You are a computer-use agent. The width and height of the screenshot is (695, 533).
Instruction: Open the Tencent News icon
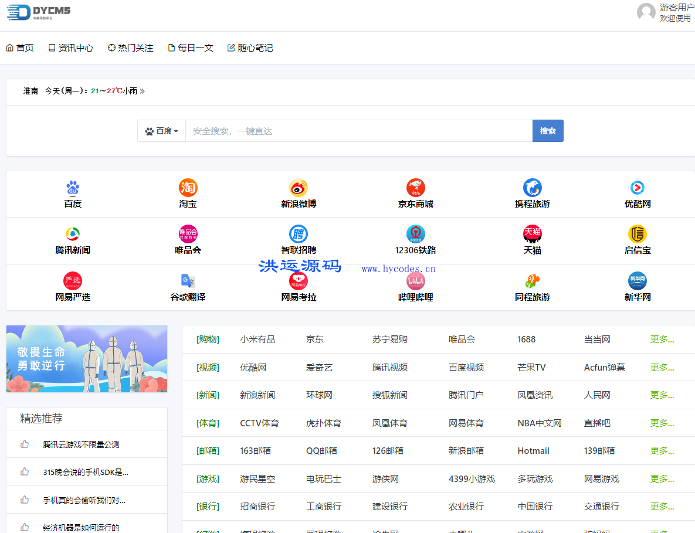point(73,234)
